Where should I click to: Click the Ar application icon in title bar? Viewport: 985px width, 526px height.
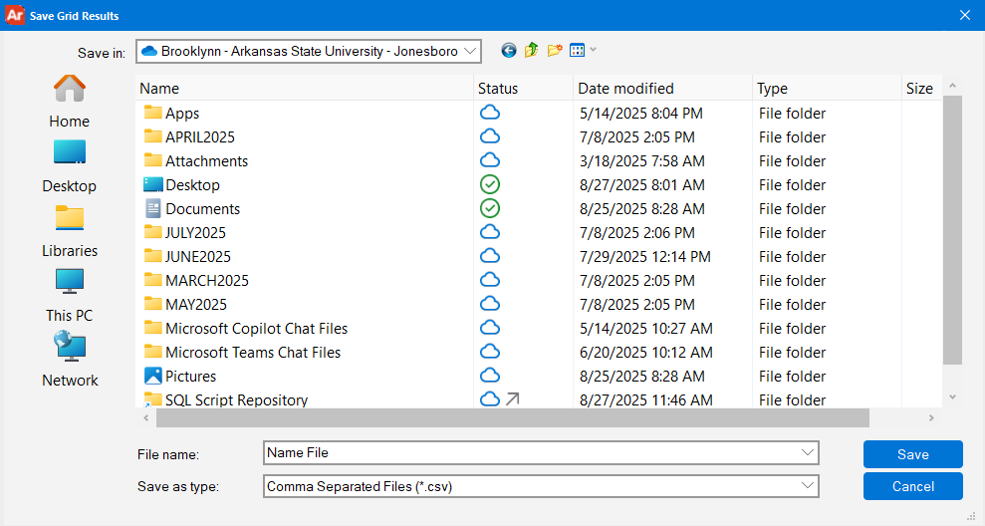pyautogui.click(x=15, y=15)
